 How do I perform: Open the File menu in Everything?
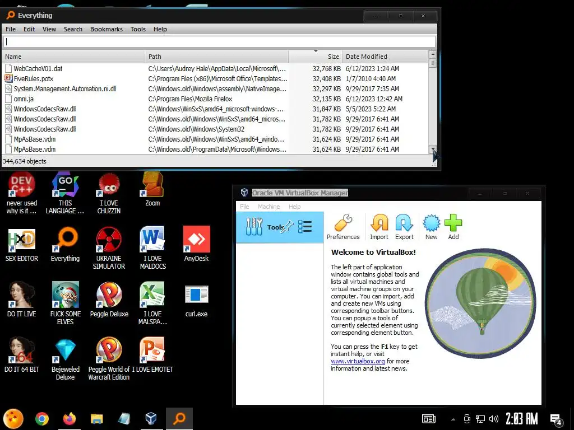coord(11,29)
